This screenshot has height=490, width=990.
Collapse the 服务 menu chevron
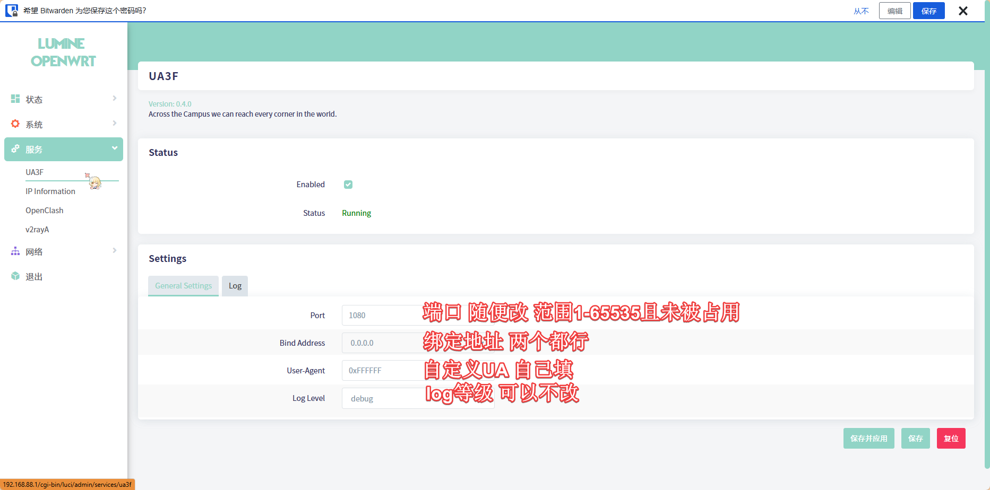[x=114, y=148]
